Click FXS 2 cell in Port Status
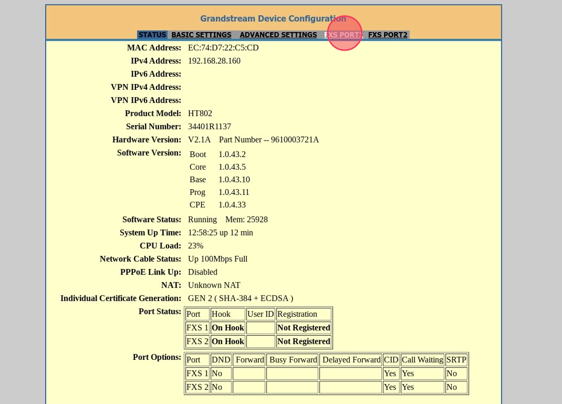The image size is (562, 404). (198, 341)
